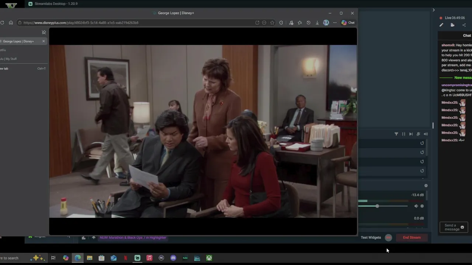472x265 pixels.
Task: Open Netflix from the taskbar
Action: pyautogui.click(x=125, y=258)
